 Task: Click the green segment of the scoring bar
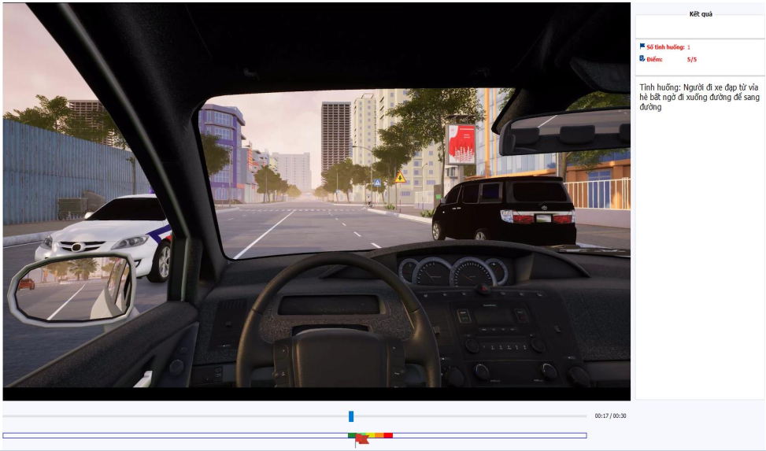351,435
